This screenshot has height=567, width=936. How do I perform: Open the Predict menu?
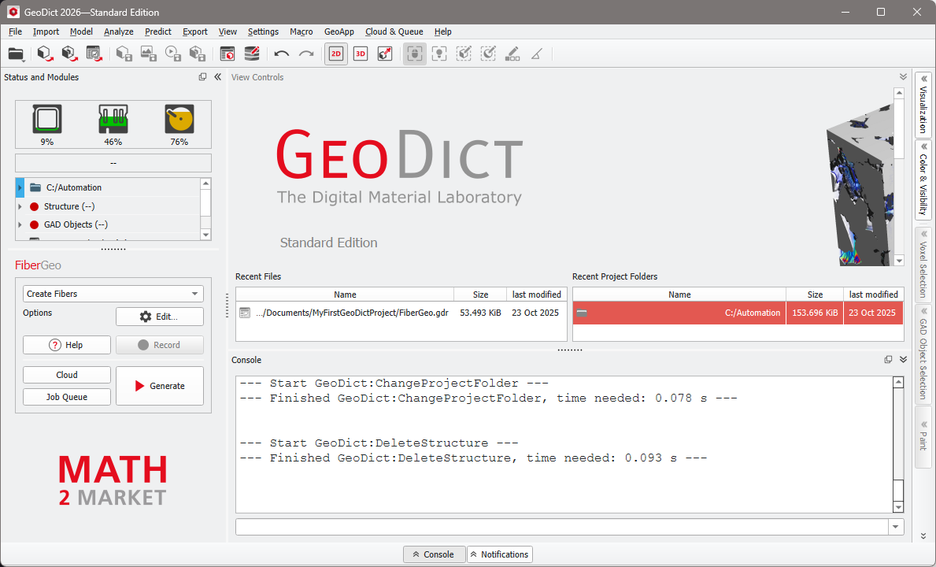point(157,31)
